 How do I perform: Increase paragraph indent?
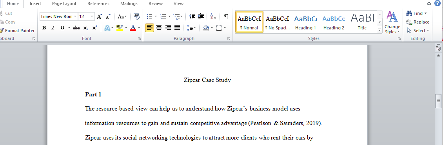(201, 16)
